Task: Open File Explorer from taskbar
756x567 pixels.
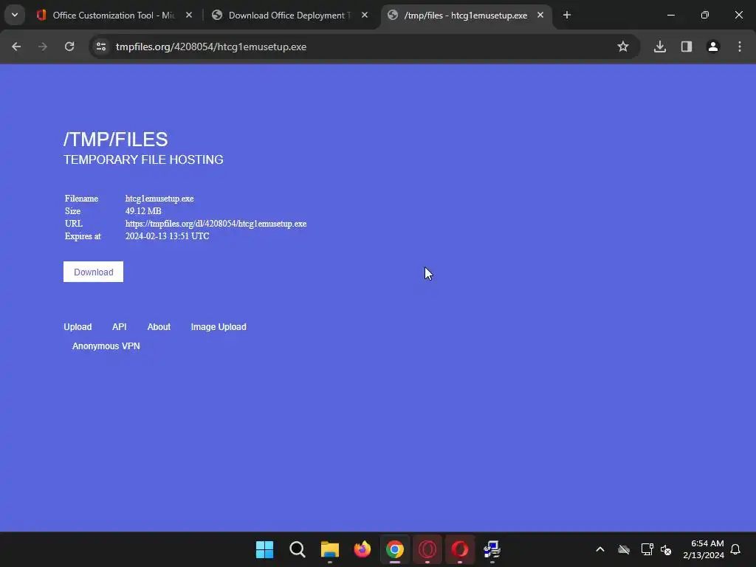Action: click(330, 549)
